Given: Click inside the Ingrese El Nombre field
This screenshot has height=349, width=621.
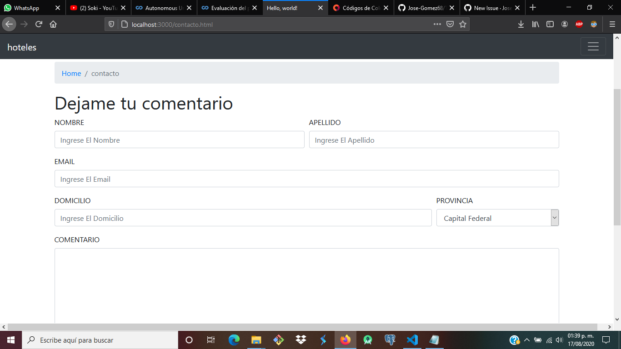Looking at the screenshot, I should pyautogui.click(x=179, y=140).
